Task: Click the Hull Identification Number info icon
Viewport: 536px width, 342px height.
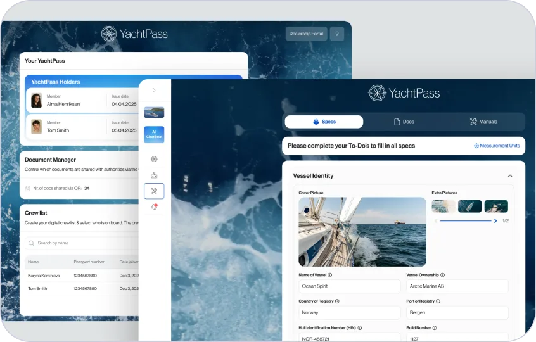Action: [360, 327]
